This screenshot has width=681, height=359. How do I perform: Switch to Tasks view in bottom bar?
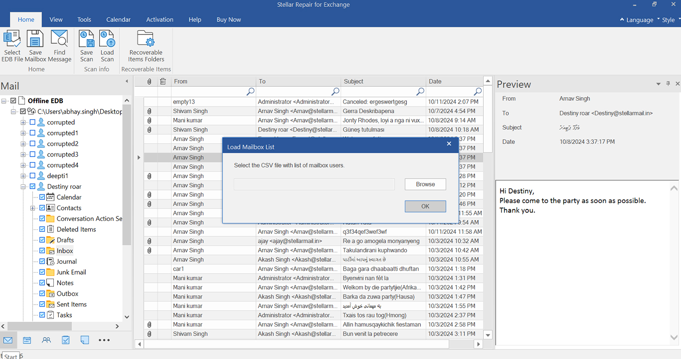[x=66, y=340]
